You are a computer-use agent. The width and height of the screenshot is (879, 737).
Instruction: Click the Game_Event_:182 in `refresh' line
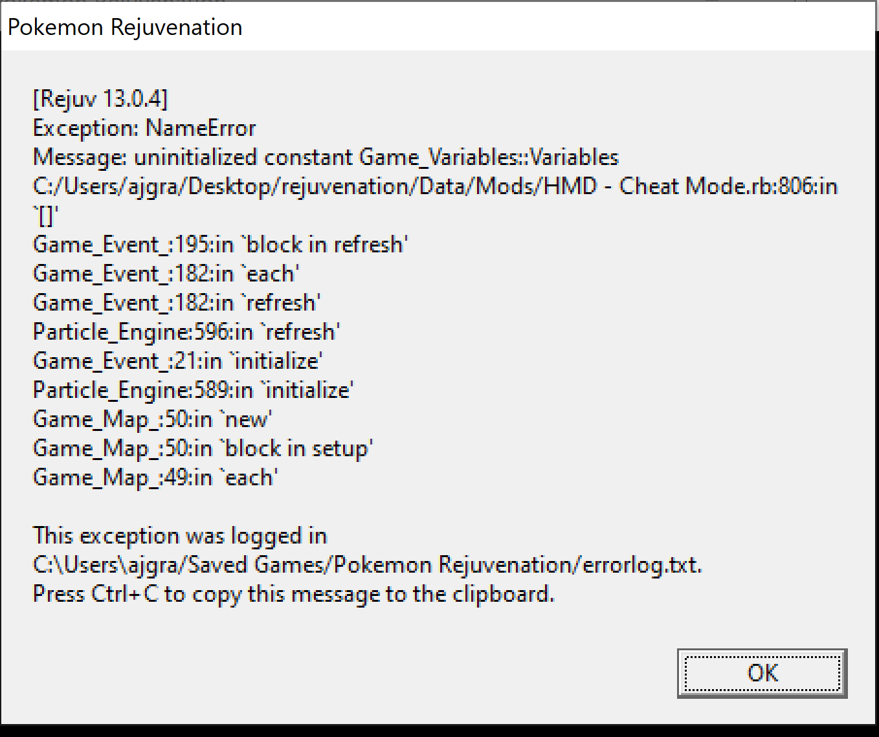pos(177,303)
